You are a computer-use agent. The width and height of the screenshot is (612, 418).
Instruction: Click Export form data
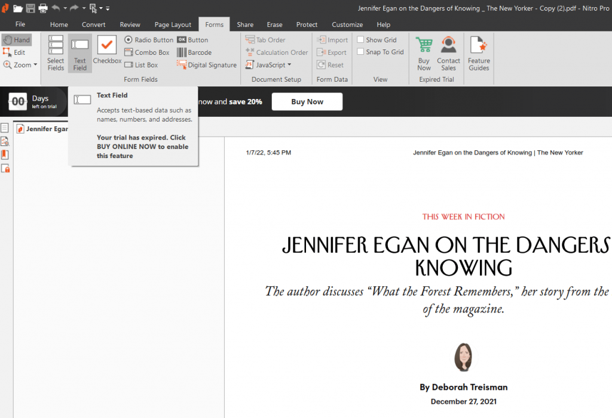pyautogui.click(x=332, y=52)
